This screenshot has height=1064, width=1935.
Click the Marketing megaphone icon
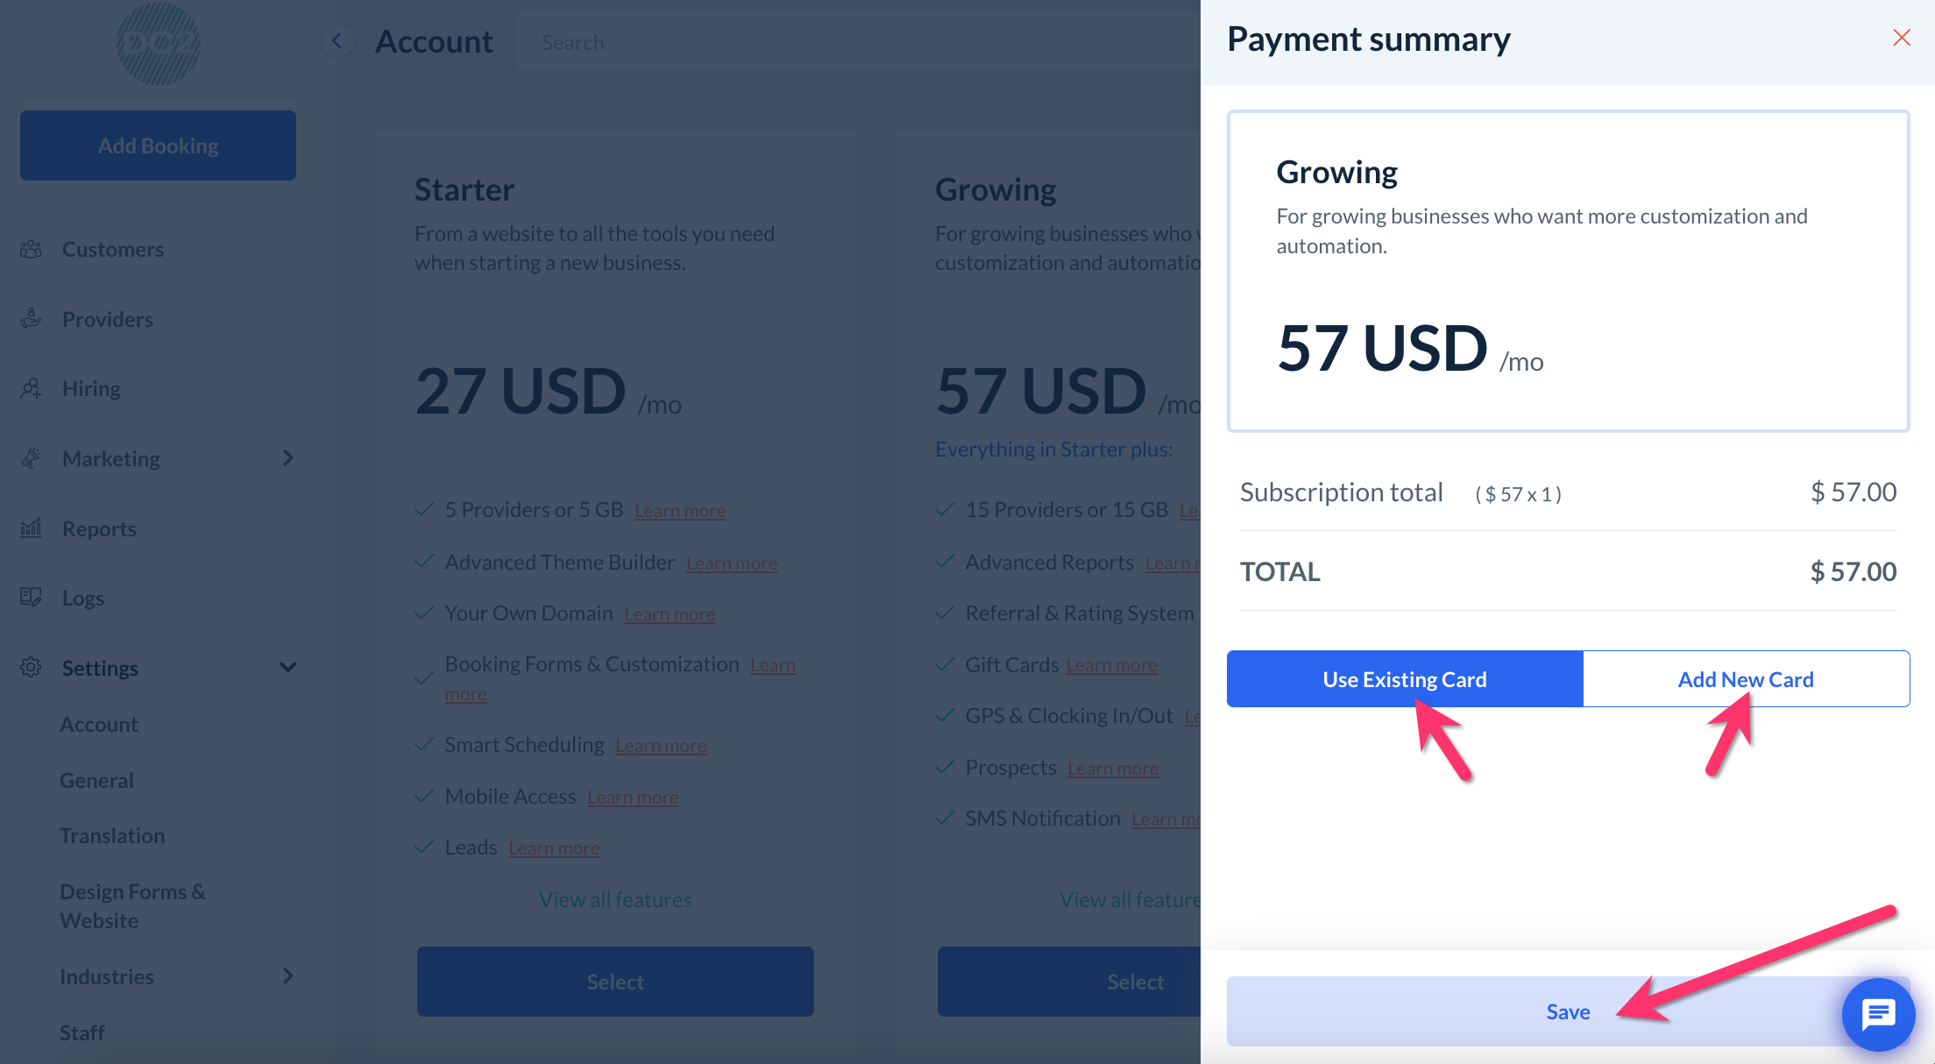pos(31,458)
